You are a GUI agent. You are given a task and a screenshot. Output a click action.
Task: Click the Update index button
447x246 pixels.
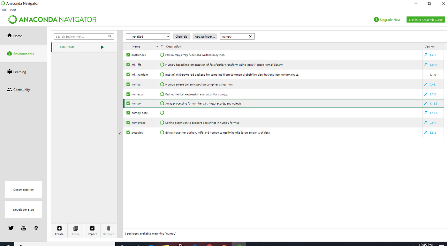coord(205,36)
